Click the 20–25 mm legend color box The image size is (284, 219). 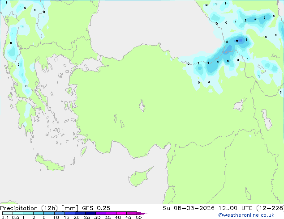[x=80, y=213]
